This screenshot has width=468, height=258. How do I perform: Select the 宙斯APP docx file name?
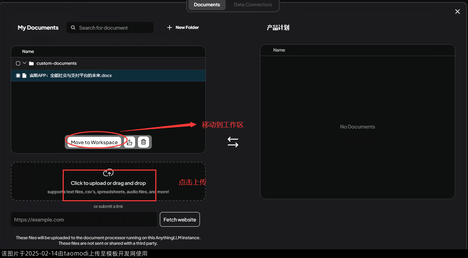tap(71, 76)
